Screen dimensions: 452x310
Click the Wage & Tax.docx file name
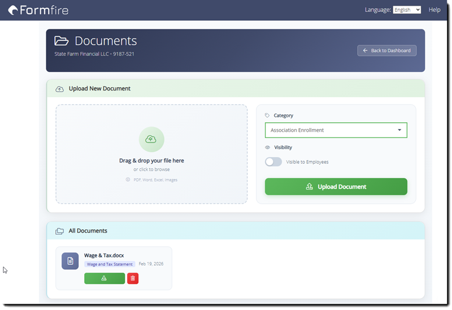click(104, 256)
